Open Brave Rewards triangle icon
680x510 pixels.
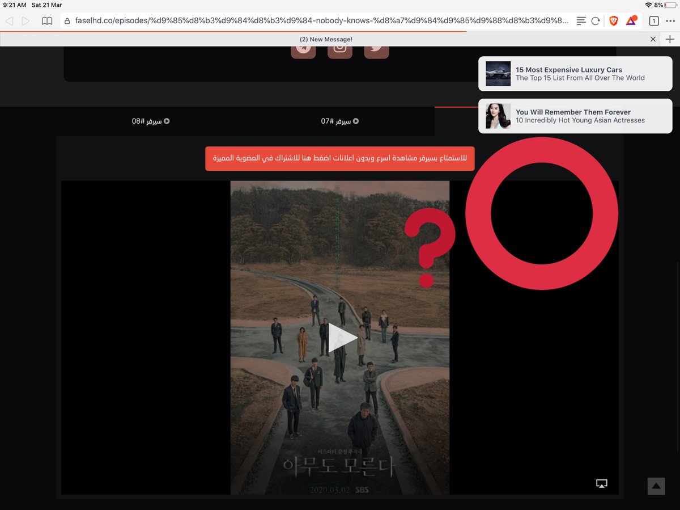[x=631, y=21]
